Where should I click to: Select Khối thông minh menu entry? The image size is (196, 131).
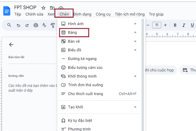pyautogui.click(x=99, y=76)
